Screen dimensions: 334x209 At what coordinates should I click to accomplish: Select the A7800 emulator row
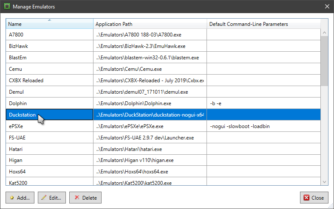point(163,34)
